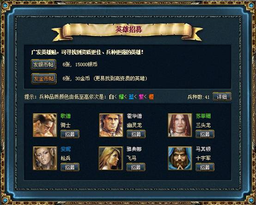This screenshot has width=256, height=205.
Task: Recruit hero 歌德 the knight
Action: (70, 134)
